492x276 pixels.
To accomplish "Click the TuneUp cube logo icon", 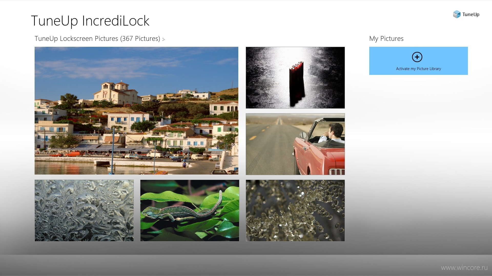I will [457, 14].
